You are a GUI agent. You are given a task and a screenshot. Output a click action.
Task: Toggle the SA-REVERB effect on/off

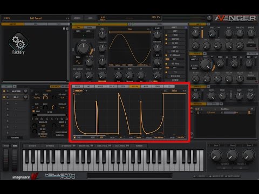click(4, 91)
